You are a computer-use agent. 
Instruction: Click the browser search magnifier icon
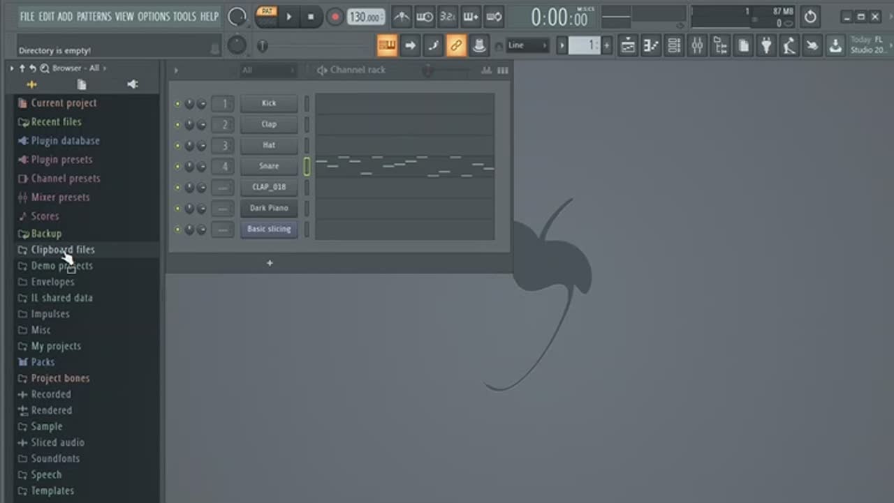click(44, 68)
